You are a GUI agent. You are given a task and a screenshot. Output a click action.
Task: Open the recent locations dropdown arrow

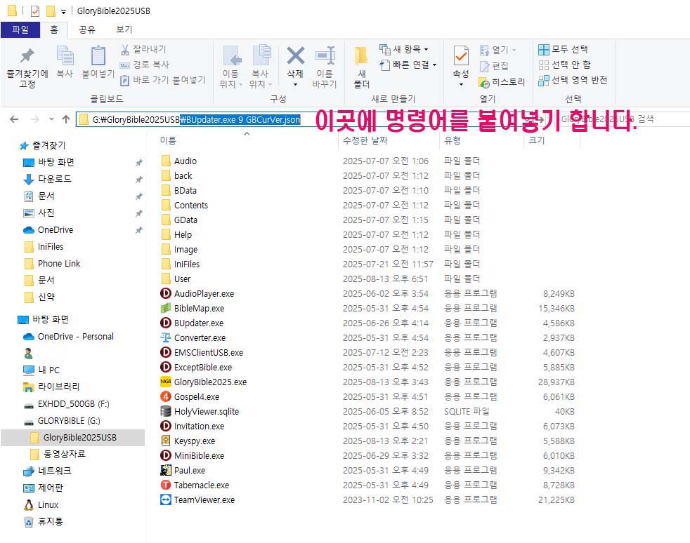[x=51, y=119]
